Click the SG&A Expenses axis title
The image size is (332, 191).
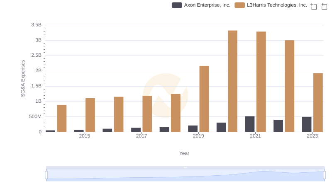[x=23, y=78]
